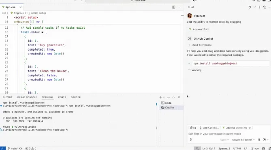Click the Ln 3, Col 1 status

coord(209,148)
